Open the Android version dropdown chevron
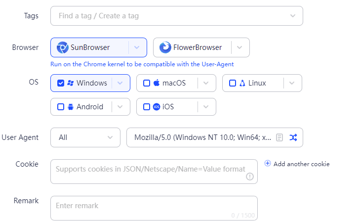 pyautogui.click(x=120, y=107)
